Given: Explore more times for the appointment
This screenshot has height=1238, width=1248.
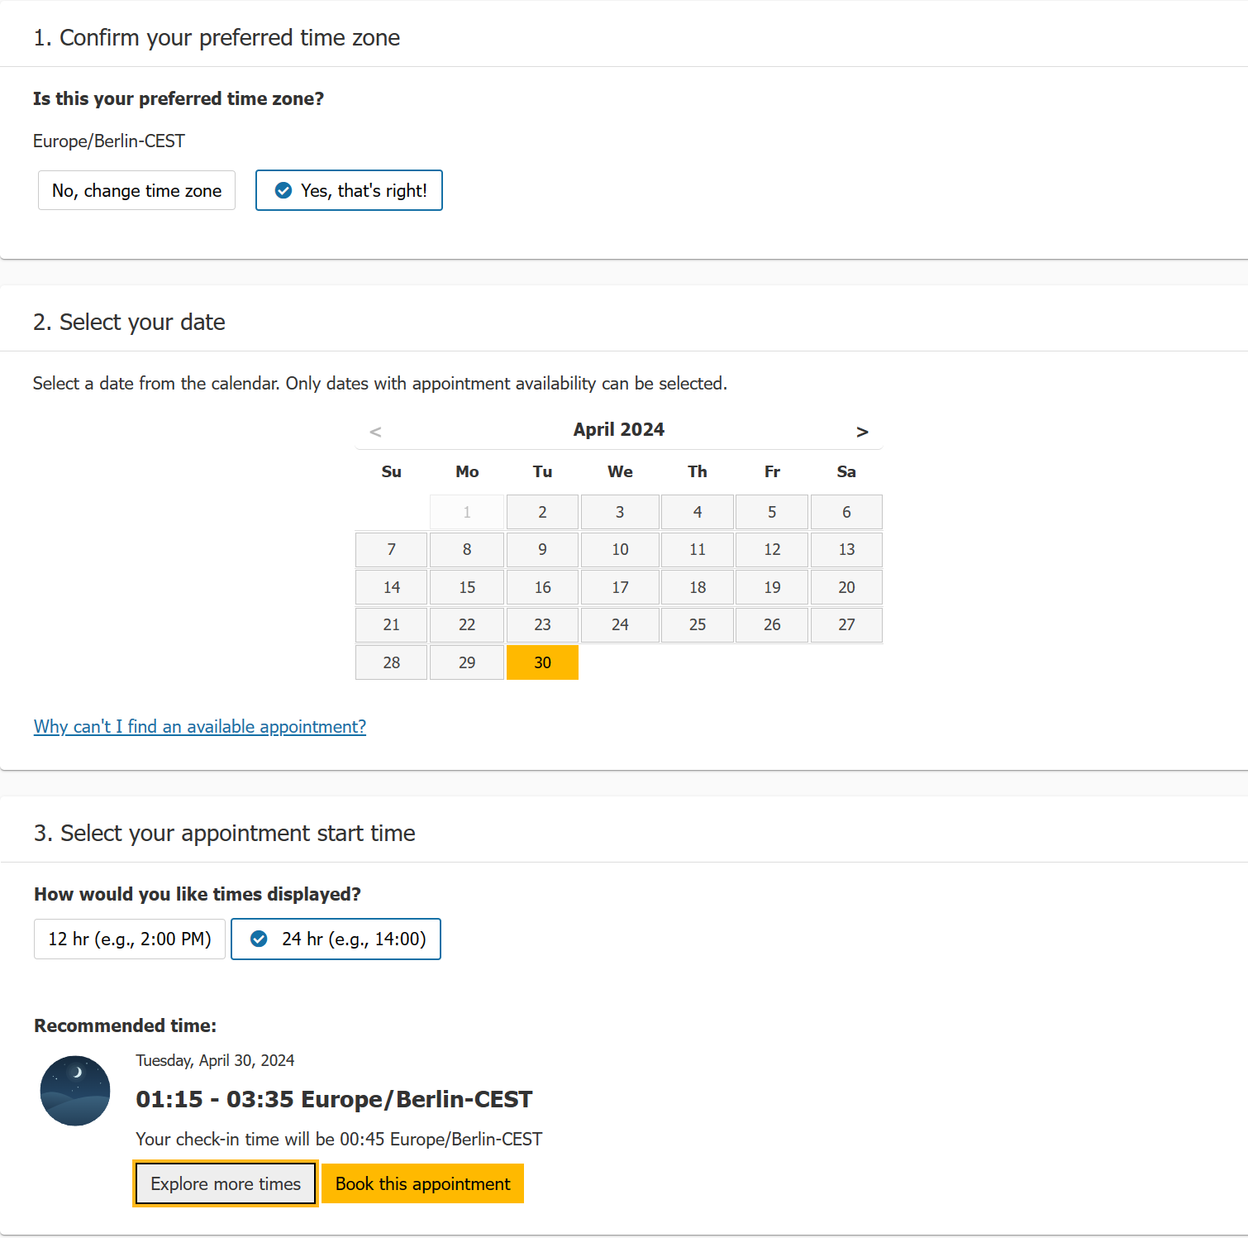Looking at the screenshot, I should (x=225, y=1183).
